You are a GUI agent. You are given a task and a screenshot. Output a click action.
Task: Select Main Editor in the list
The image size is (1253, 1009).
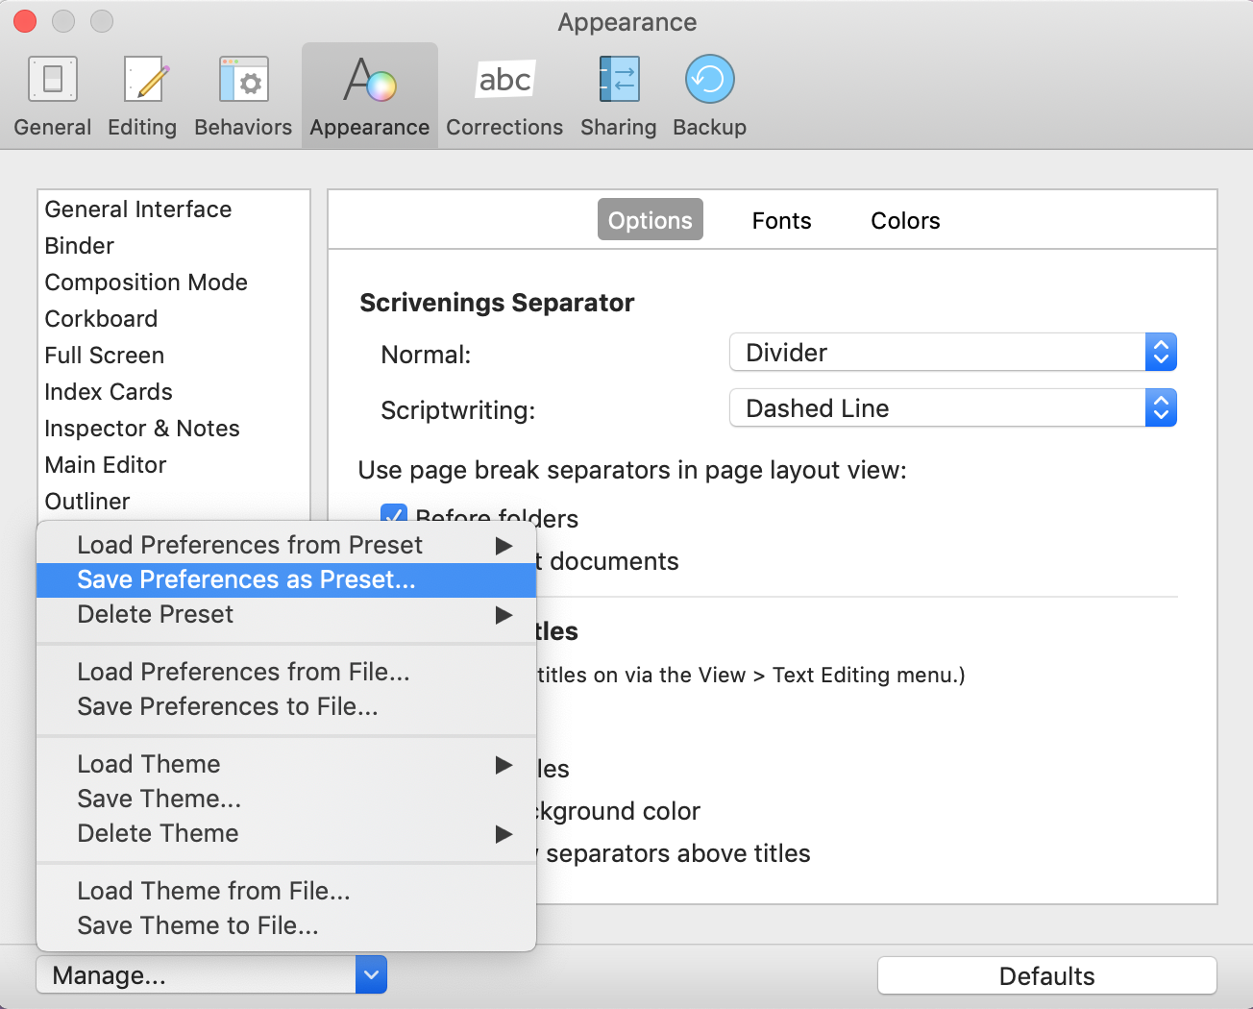[x=174, y=465]
